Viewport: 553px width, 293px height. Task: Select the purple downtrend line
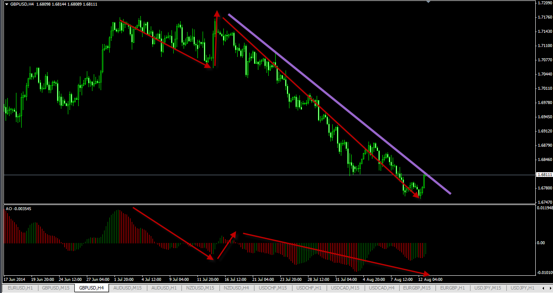pyautogui.click(x=340, y=104)
